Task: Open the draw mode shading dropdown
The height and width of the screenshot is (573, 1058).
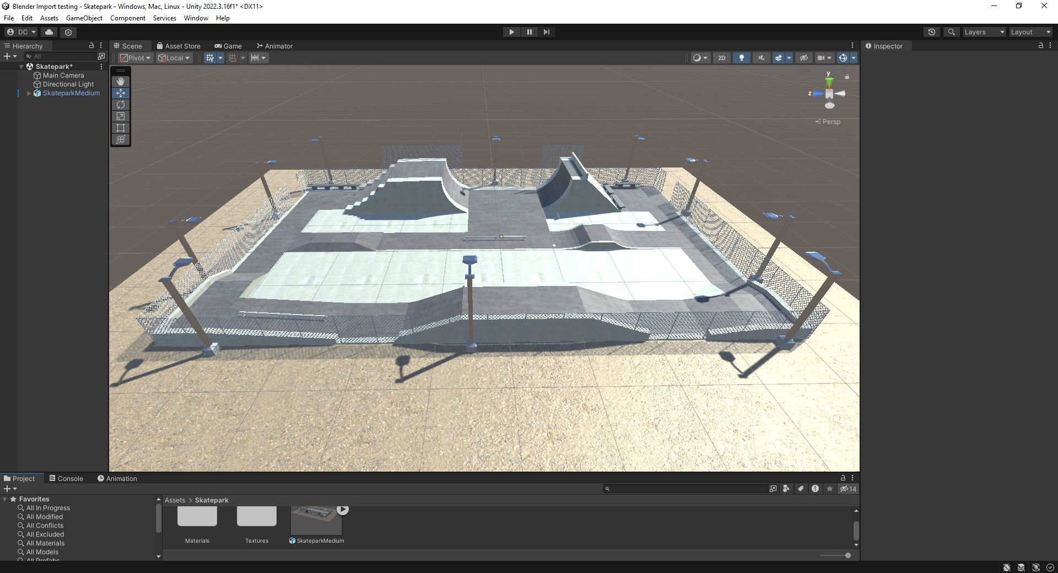Action: click(x=700, y=58)
